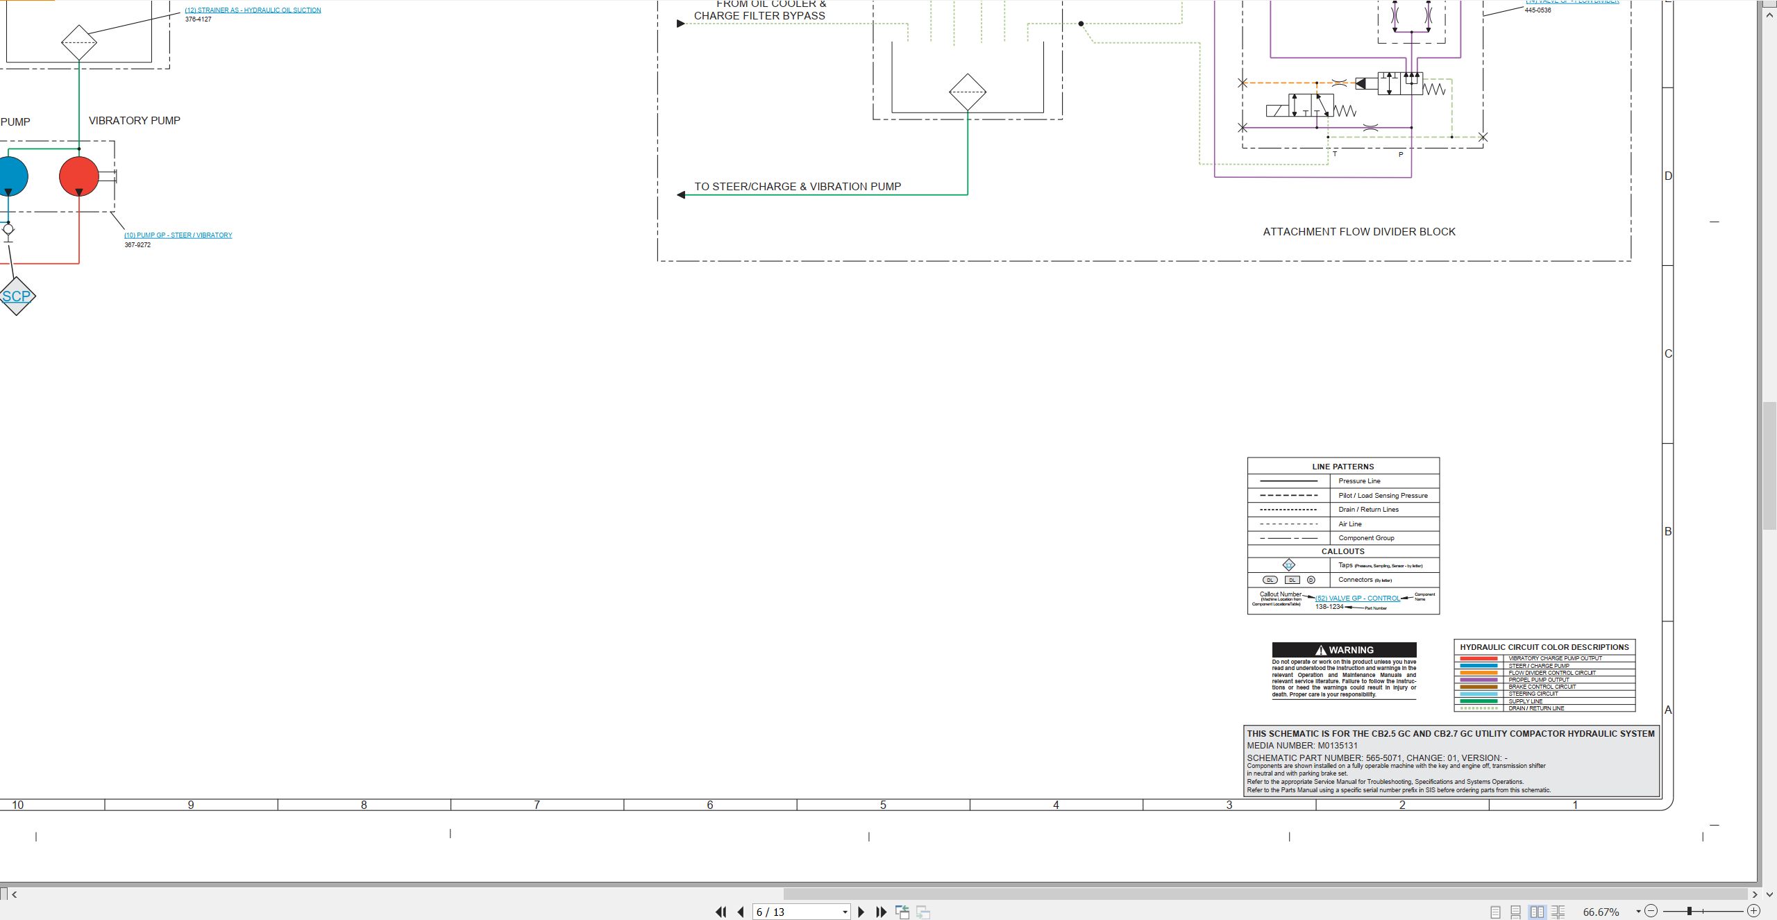
Task: Click the blue Steer / Charge Pump swatch
Action: tap(1479, 666)
